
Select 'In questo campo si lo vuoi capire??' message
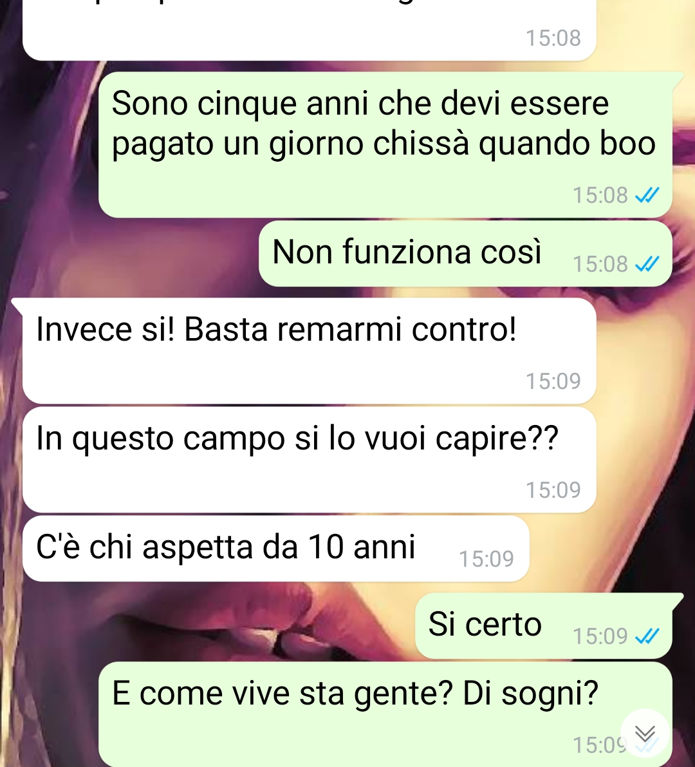310,460
